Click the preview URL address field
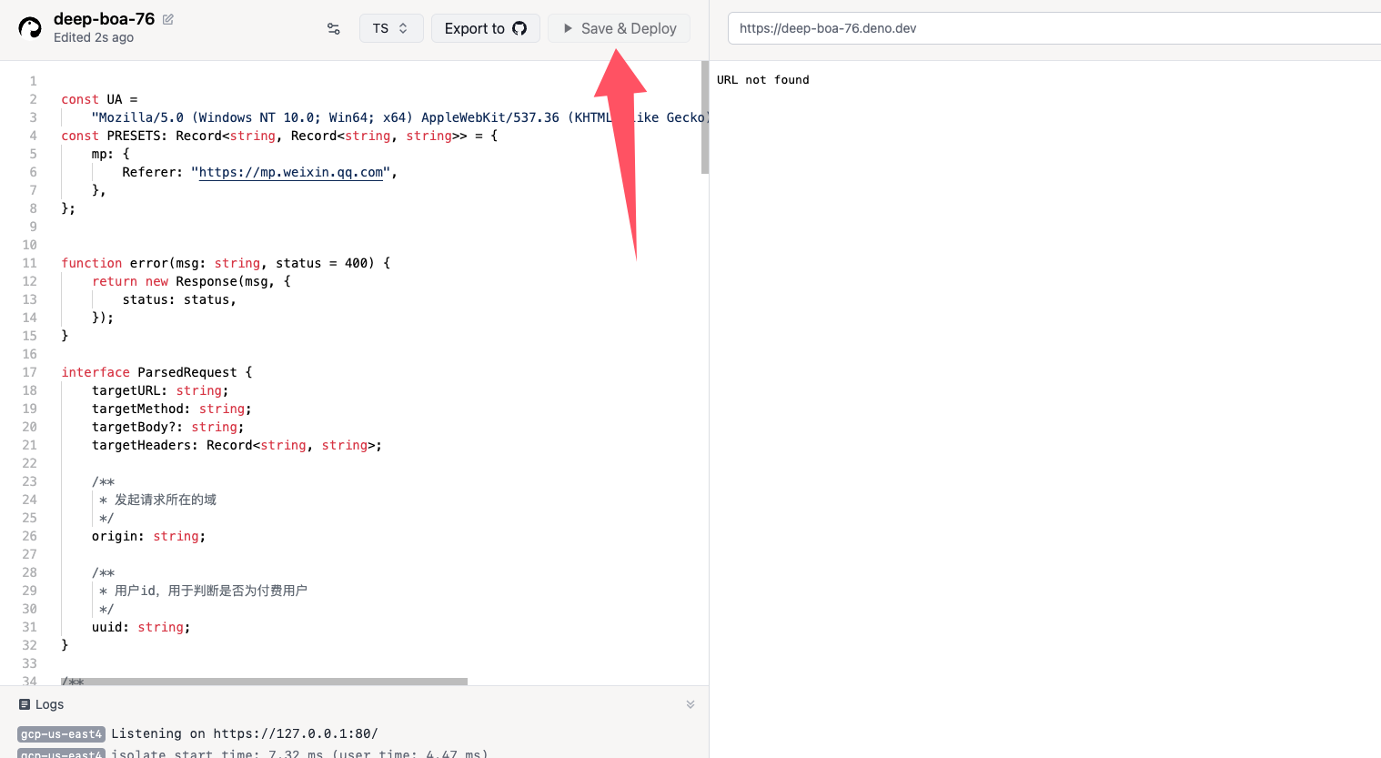The height and width of the screenshot is (758, 1381). [x=1055, y=28]
